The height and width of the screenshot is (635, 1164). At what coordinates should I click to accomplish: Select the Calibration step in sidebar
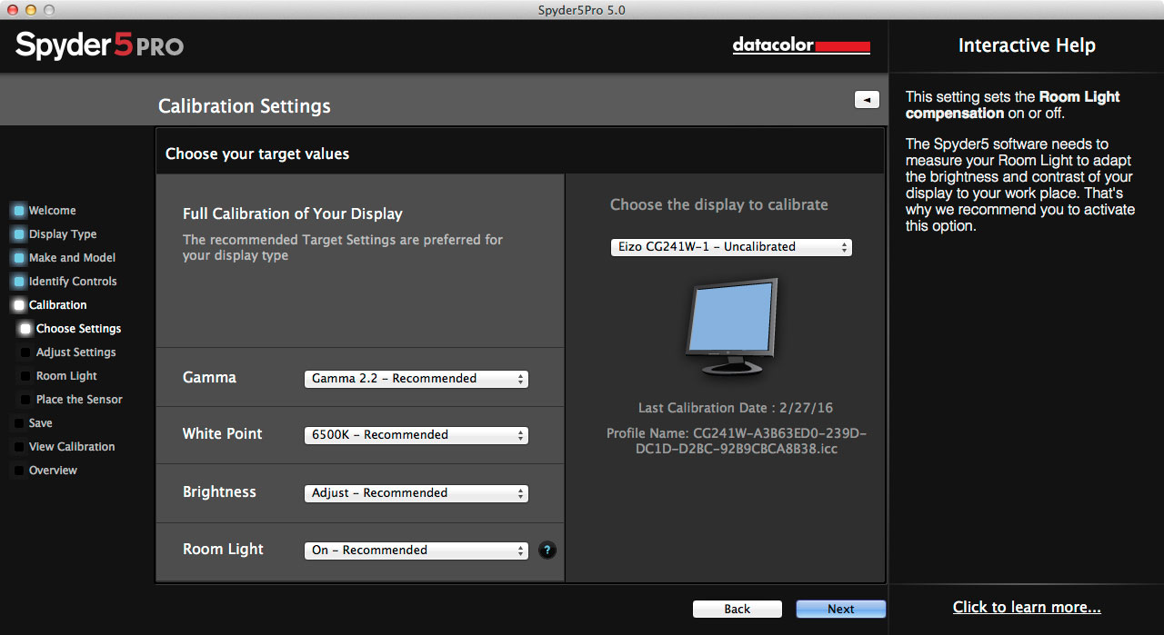(58, 305)
